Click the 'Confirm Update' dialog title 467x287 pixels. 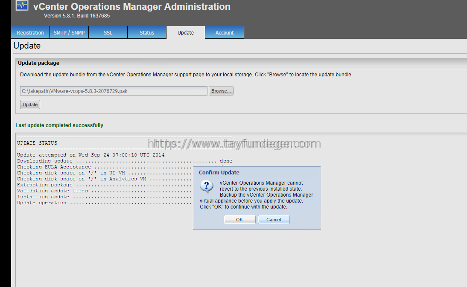click(219, 172)
